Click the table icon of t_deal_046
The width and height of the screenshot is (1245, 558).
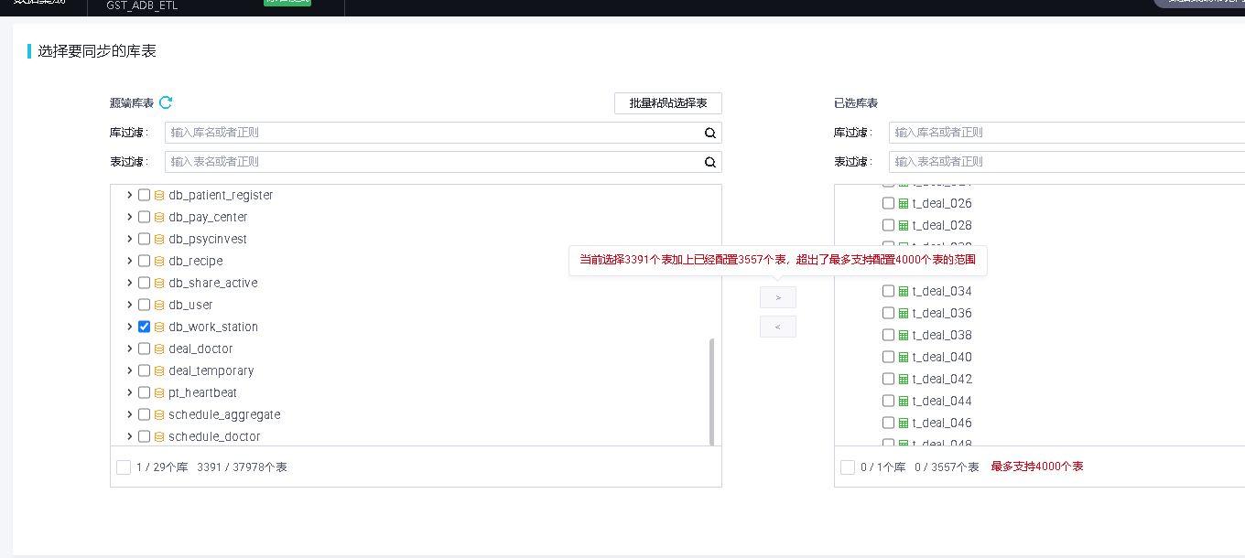[904, 423]
